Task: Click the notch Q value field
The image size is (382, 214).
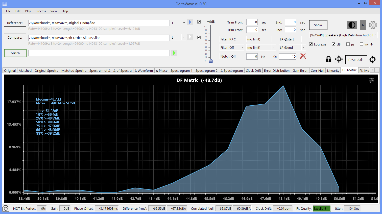Action: click(288, 56)
